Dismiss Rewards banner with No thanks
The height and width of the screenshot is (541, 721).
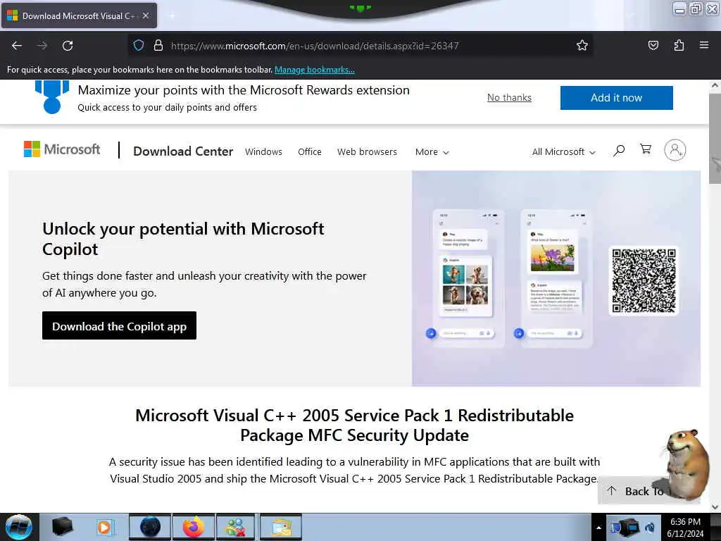click(x=509, y=97)
